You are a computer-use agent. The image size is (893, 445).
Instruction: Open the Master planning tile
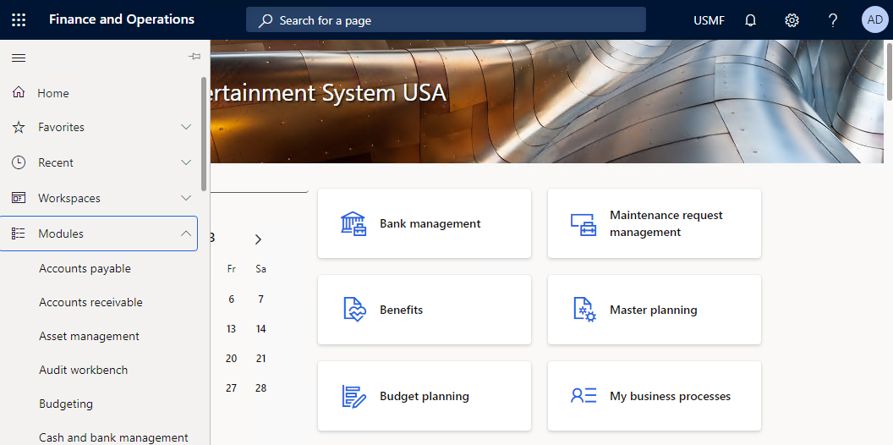[x=655, y=310]
